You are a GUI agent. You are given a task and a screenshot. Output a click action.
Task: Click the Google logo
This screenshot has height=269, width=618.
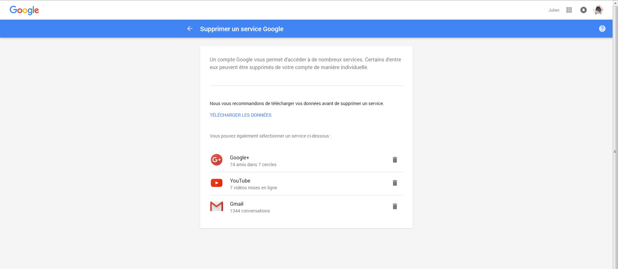point(24,10)
